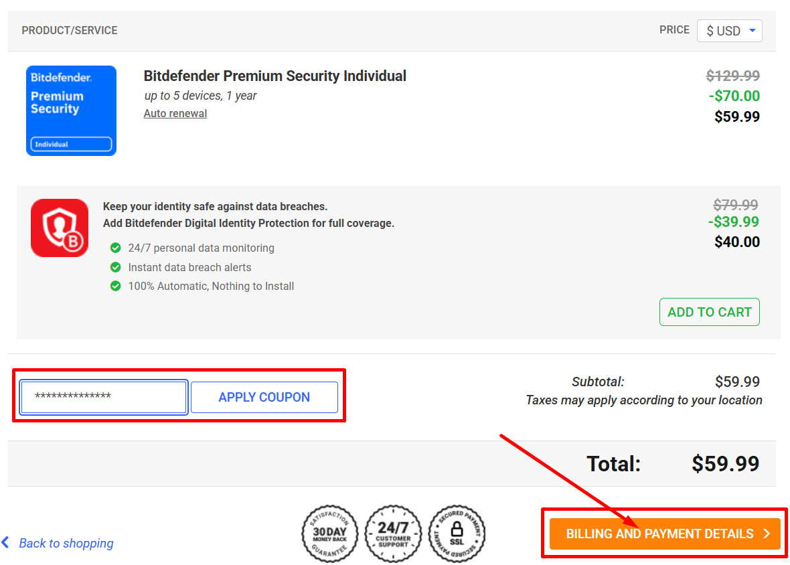The width and height of the screenshot is (790, 565).
Task: Click the arrow inside Billing and Payment Details button
Action: (x=765, y=534)
